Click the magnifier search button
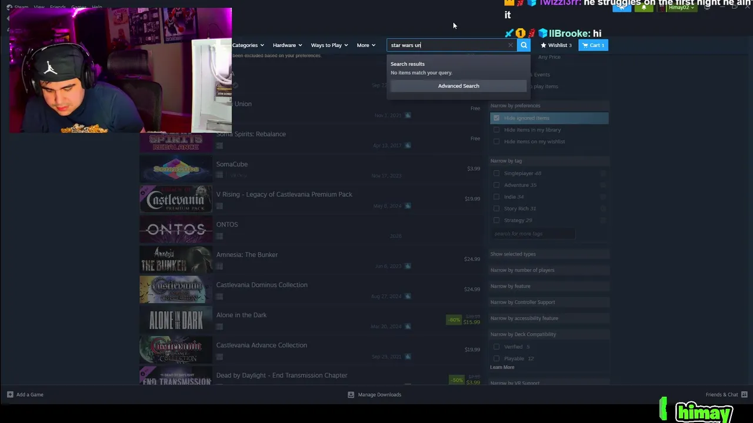The height and width of the screenshot is (423, 753). 524,45
